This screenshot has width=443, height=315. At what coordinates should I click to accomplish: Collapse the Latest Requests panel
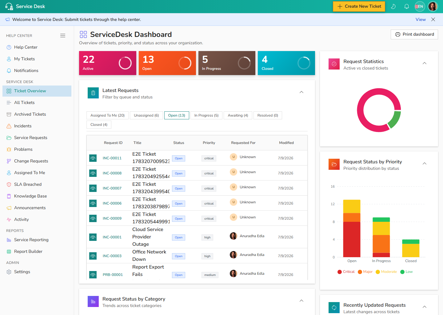click(301, 92)
